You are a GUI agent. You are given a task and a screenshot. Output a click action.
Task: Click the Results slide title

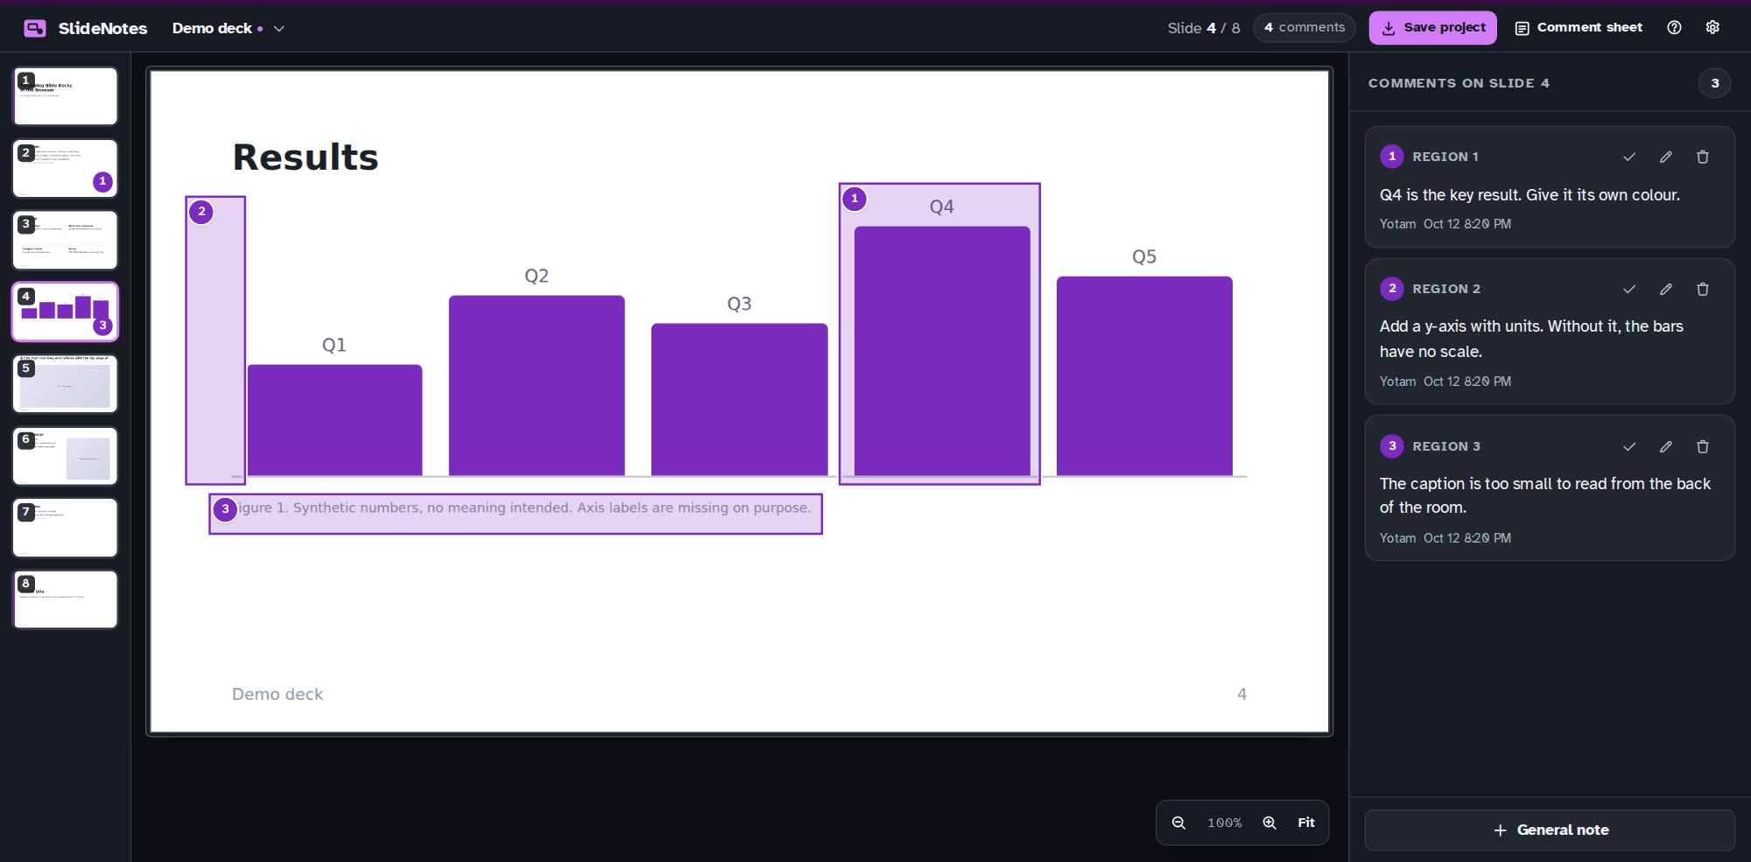point(306,158)
